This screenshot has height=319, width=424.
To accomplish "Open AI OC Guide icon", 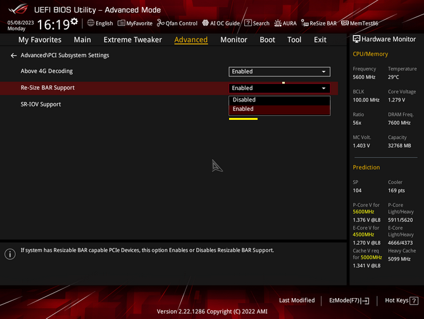I will point(206,23).
